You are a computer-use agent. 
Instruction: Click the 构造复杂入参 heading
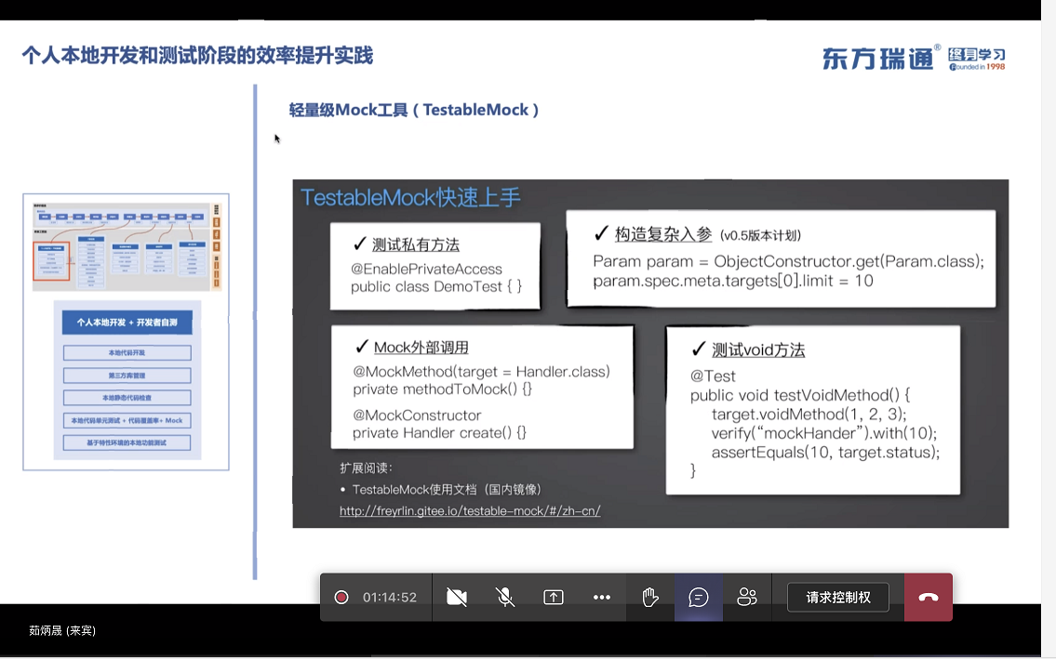(663, 234)
